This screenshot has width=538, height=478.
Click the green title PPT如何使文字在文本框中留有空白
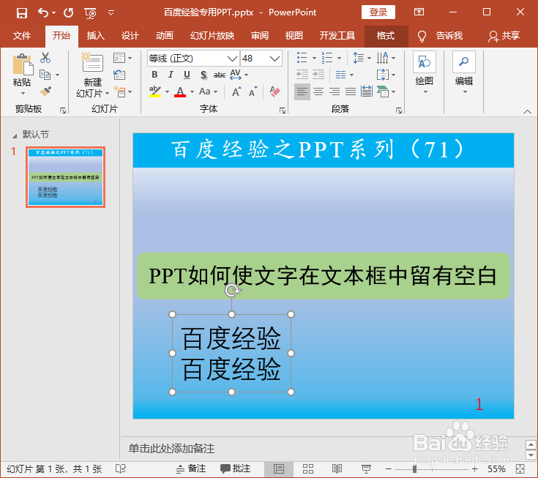pyautogui.click(x=324, y=276)
